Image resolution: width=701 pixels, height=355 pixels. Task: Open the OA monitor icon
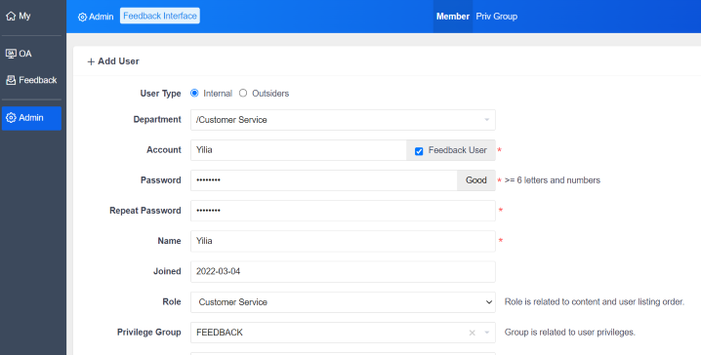coord(11,54)
